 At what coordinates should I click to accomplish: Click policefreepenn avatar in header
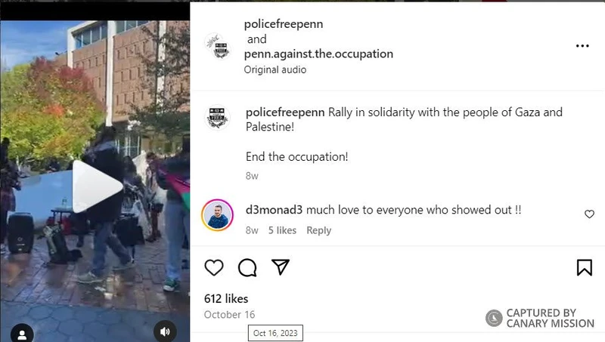(x=218, y=46)
